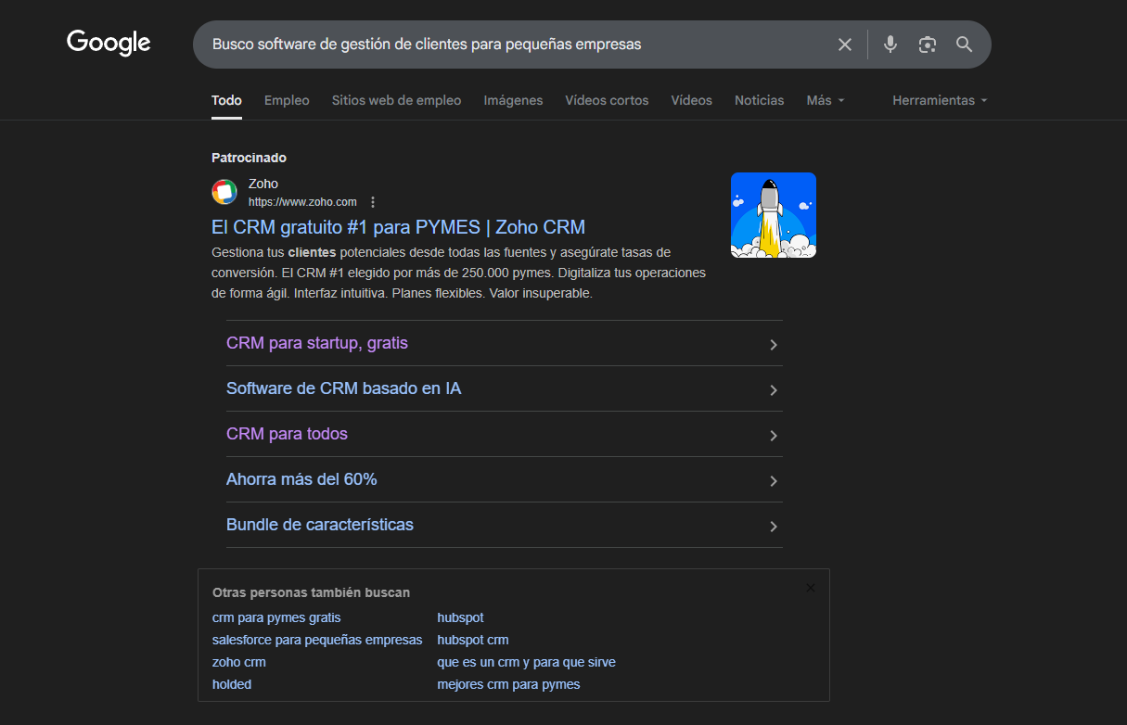This screenshot has width=1127, height=725.
Task: Start voice search with microphone icon
Action: click(890, 45)
